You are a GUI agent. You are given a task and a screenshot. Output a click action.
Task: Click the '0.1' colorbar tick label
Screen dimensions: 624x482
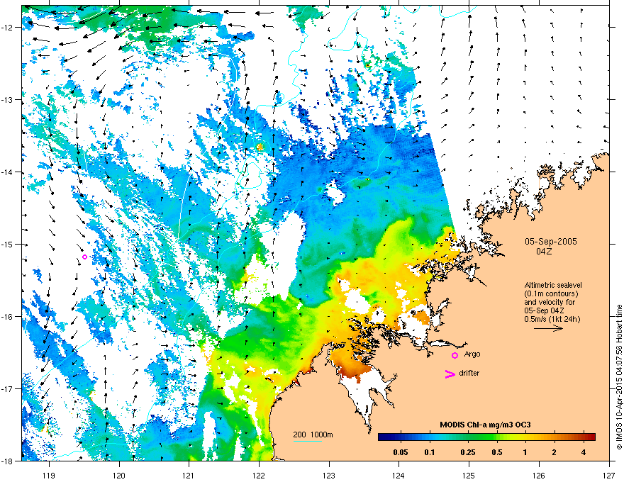430,452
